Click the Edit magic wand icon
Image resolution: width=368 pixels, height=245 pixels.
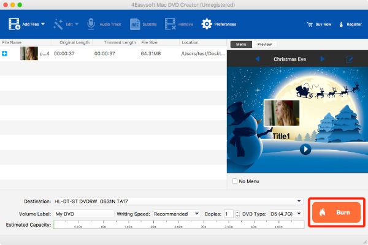(58, 24)
